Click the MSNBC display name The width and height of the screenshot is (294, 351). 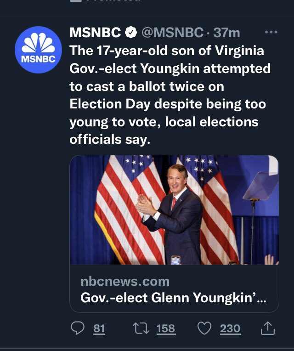95,33
